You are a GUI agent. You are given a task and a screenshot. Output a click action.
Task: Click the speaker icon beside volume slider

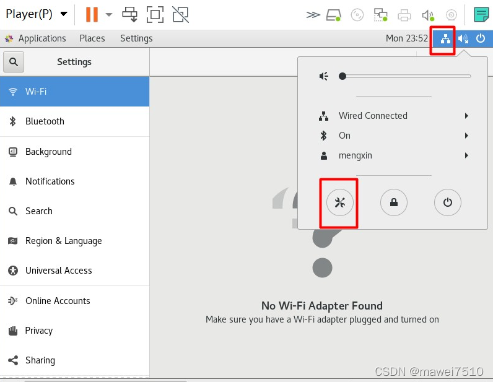click(x=323, y=76)
